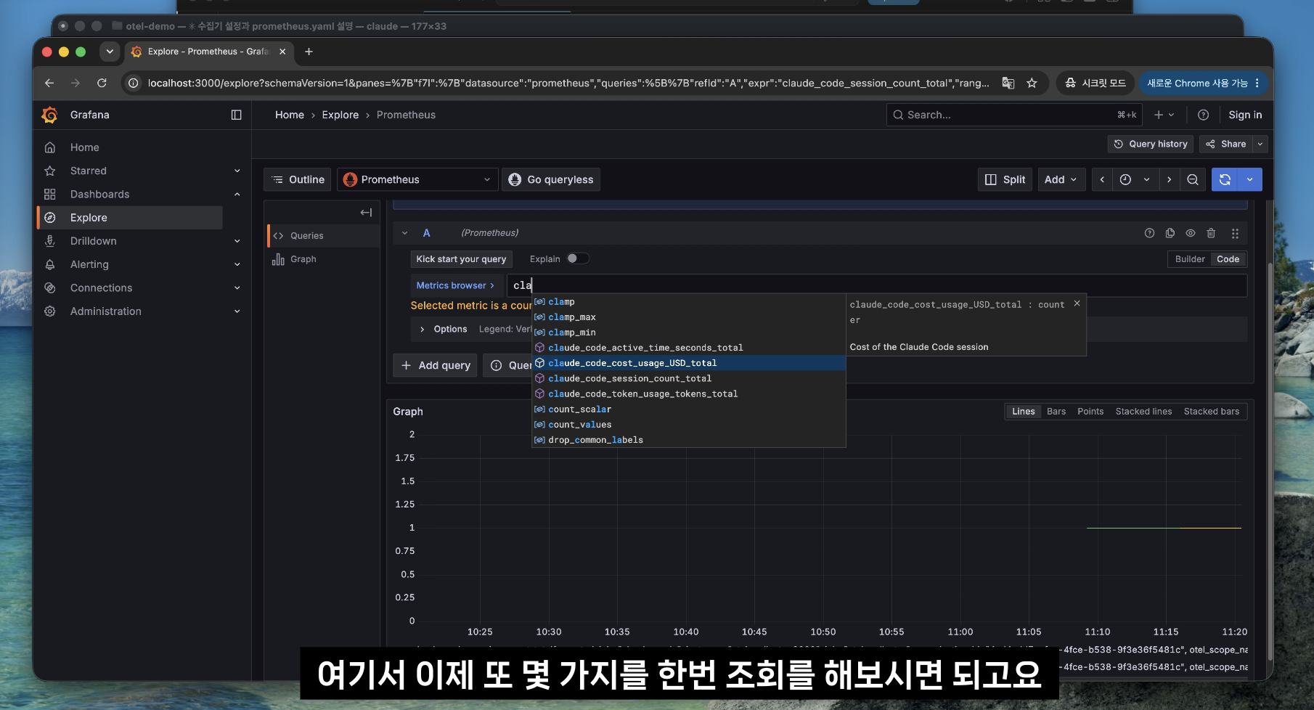Image resolution: width=1314 pixels, height=710 pixels.
Task: Expand the Drilldown chevron
Action: click(237, 241)
